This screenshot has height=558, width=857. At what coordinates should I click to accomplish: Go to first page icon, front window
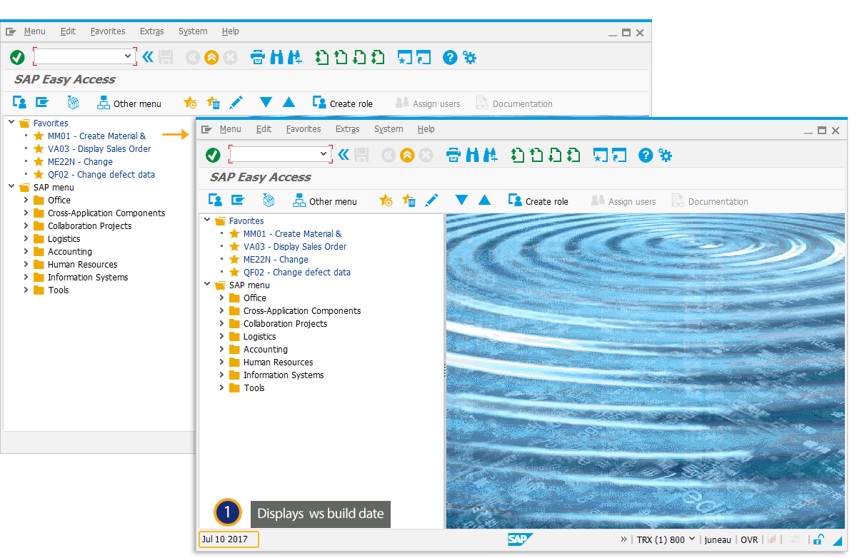(518, 155)
